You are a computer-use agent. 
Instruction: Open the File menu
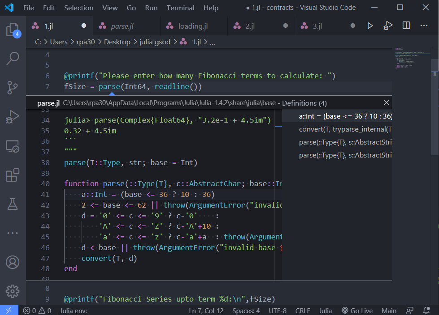pos(29,8)
